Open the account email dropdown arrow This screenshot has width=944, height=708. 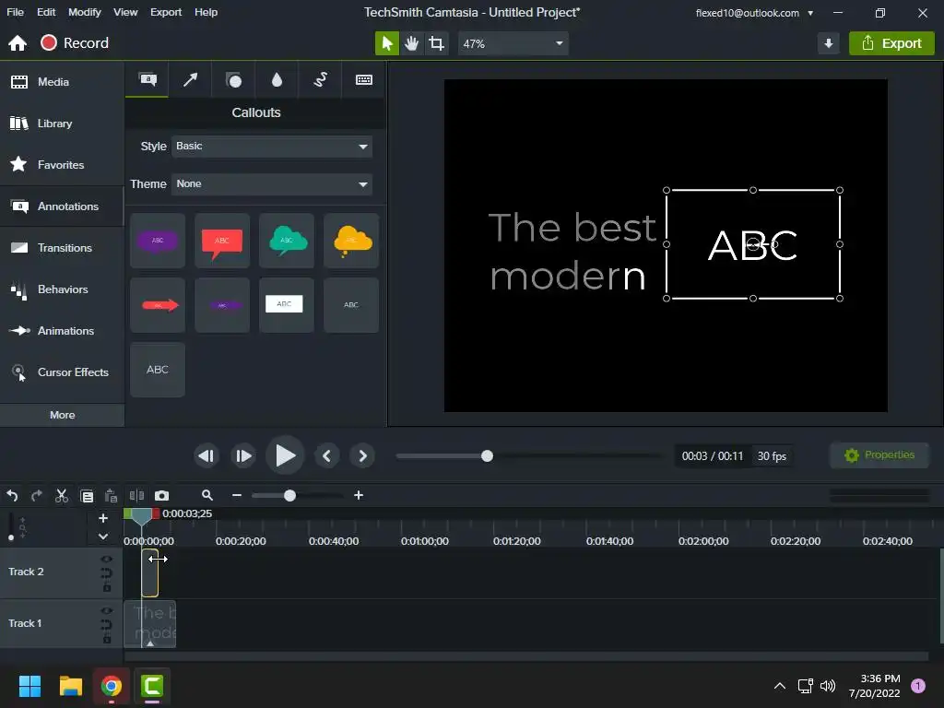[810, 13]
